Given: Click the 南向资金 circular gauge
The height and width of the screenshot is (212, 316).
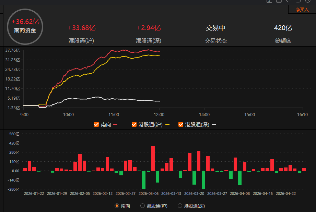Looking at the screenshot, I should pos(25,26).
